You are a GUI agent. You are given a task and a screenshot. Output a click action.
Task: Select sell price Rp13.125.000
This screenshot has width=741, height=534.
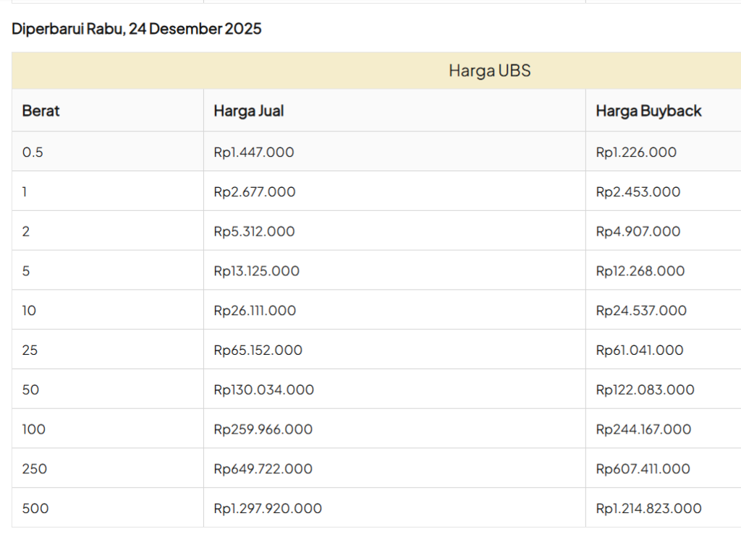click(256, 271)
